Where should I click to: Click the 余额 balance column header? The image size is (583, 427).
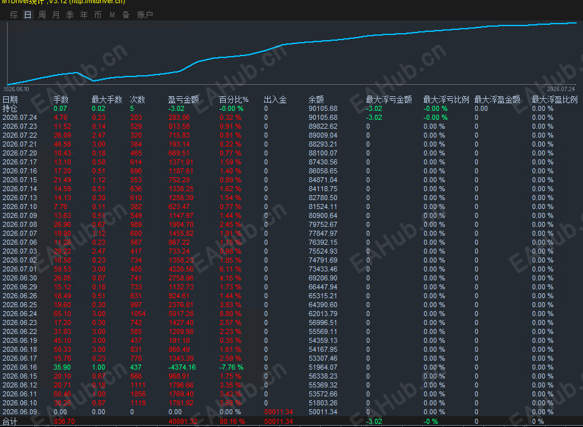click(x=316, y=99)
